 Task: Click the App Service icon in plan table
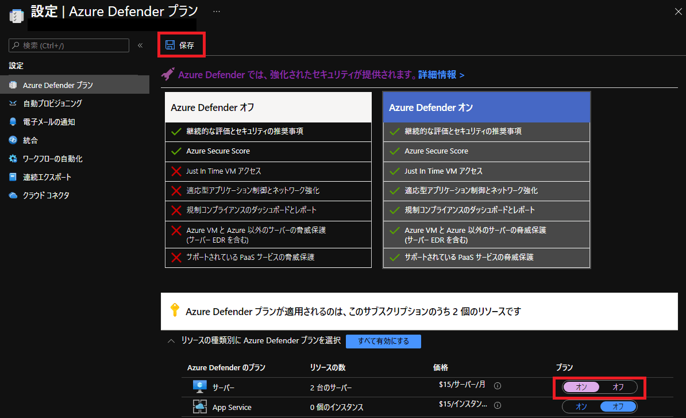click(x=200, y=407)
